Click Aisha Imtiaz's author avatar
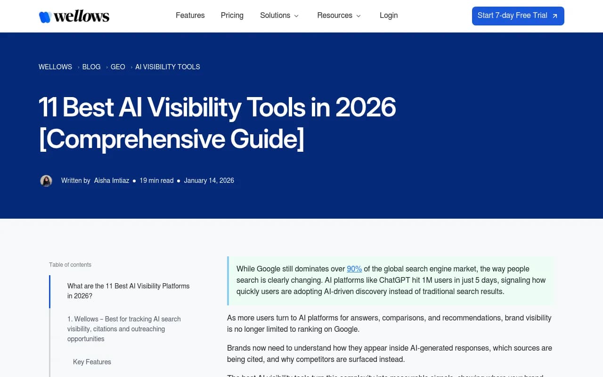 click(46, 180)
